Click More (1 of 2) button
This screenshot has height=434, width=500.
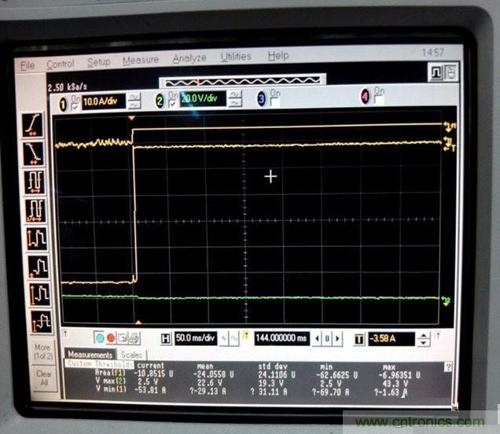tap(42, 350)
